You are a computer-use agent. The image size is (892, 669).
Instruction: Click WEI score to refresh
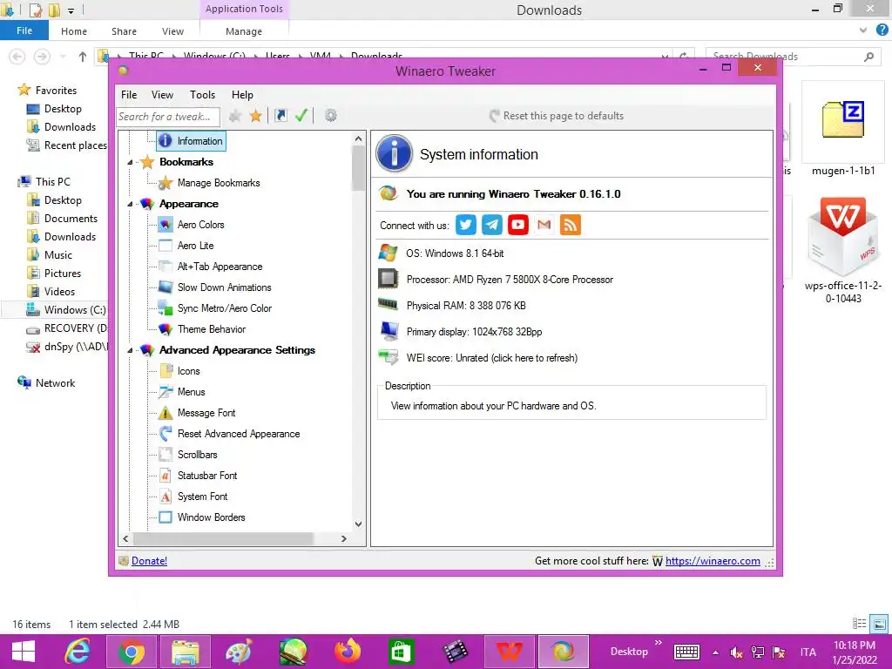pos(491,358)
